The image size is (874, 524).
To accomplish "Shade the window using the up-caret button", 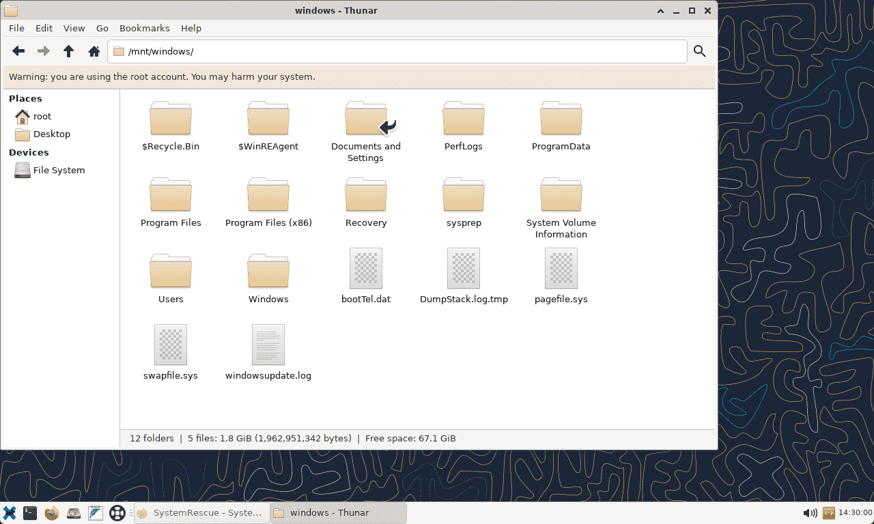I will click(660, 10).
